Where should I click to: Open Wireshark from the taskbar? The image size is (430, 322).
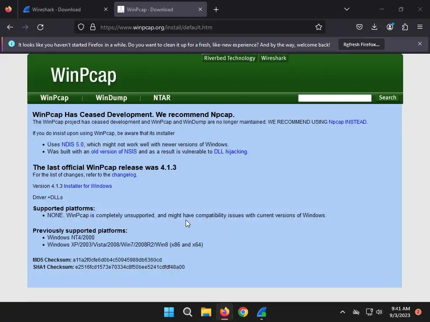[262, 312]
